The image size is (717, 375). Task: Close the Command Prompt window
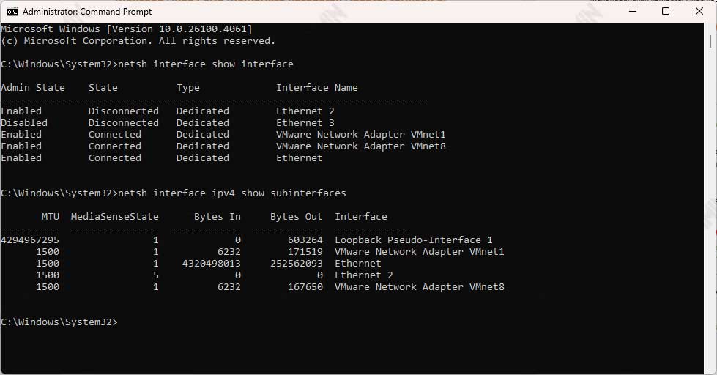699,12
